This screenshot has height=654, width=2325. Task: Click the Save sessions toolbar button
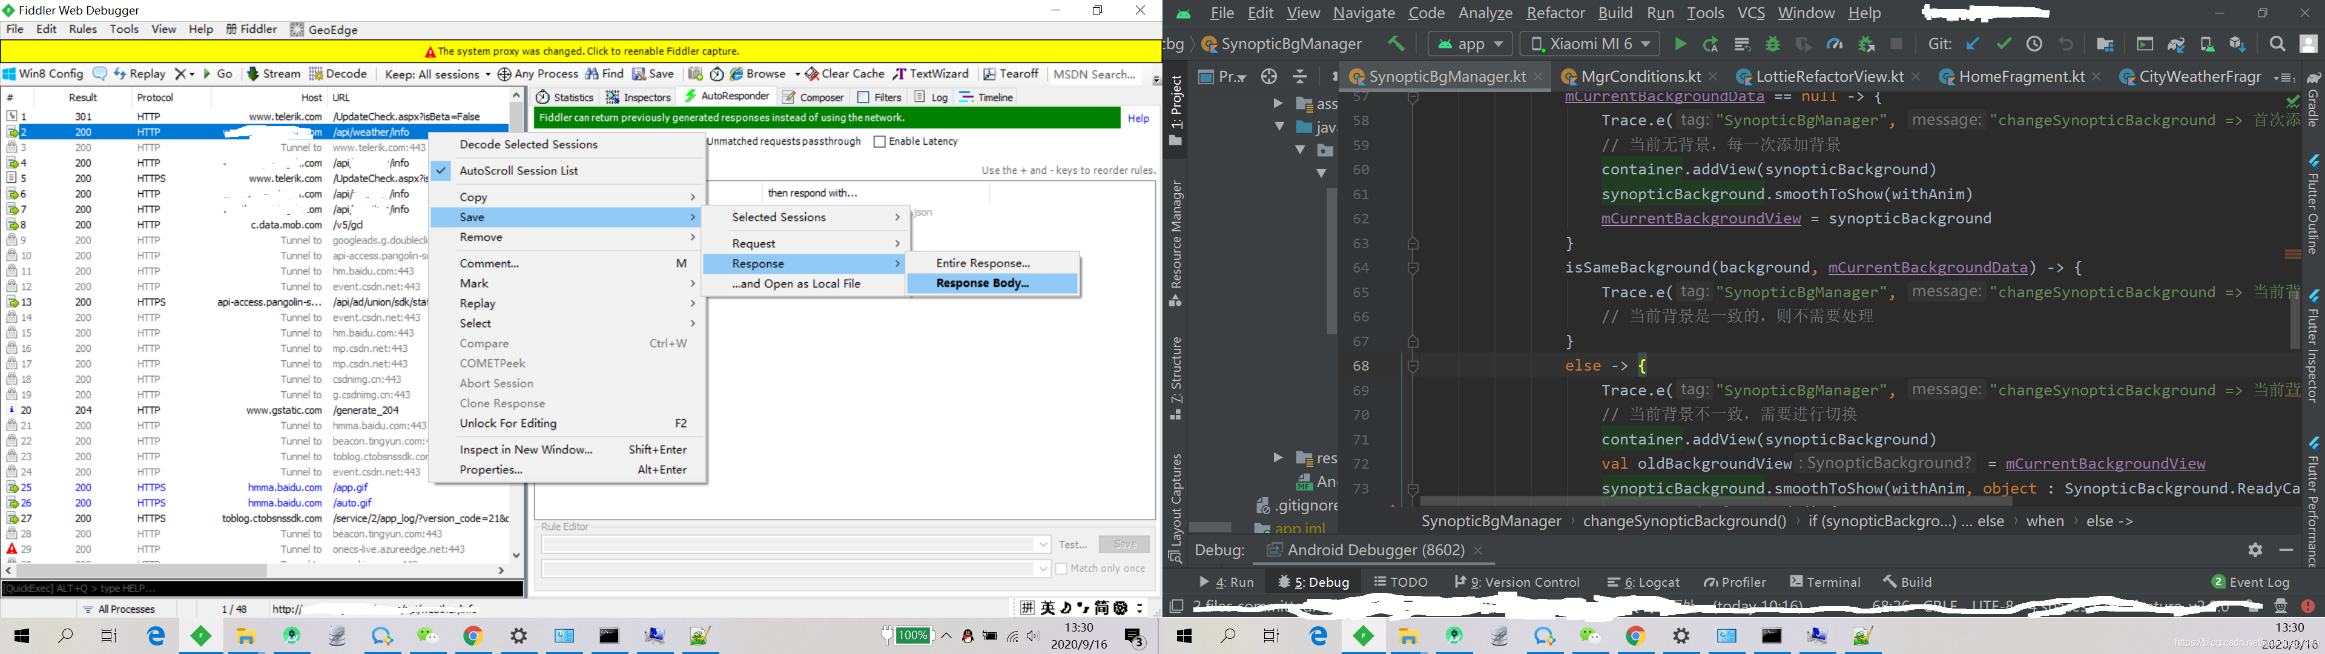pos(653,74)
